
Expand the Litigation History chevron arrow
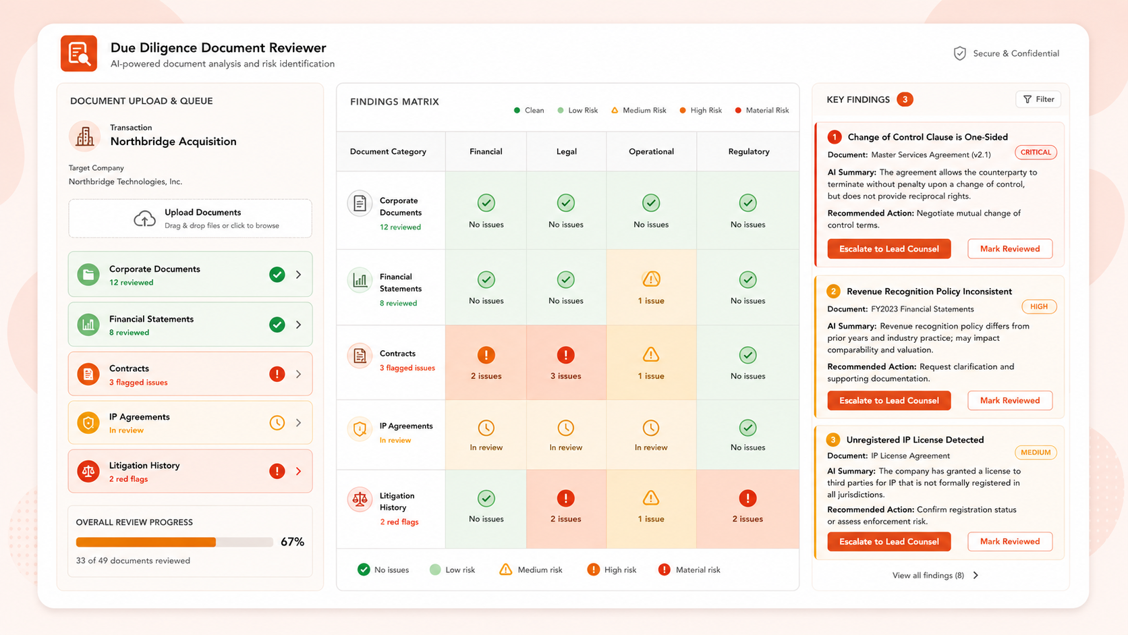298,471
